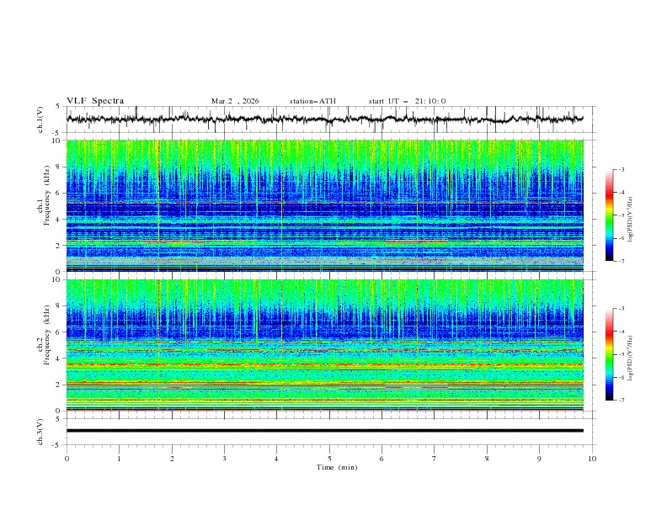Screen dimensions: 667x515
Task: Click the upper 'log(PSD)(V²/Hz)' colorbar label
Action: tap(630, 219)
